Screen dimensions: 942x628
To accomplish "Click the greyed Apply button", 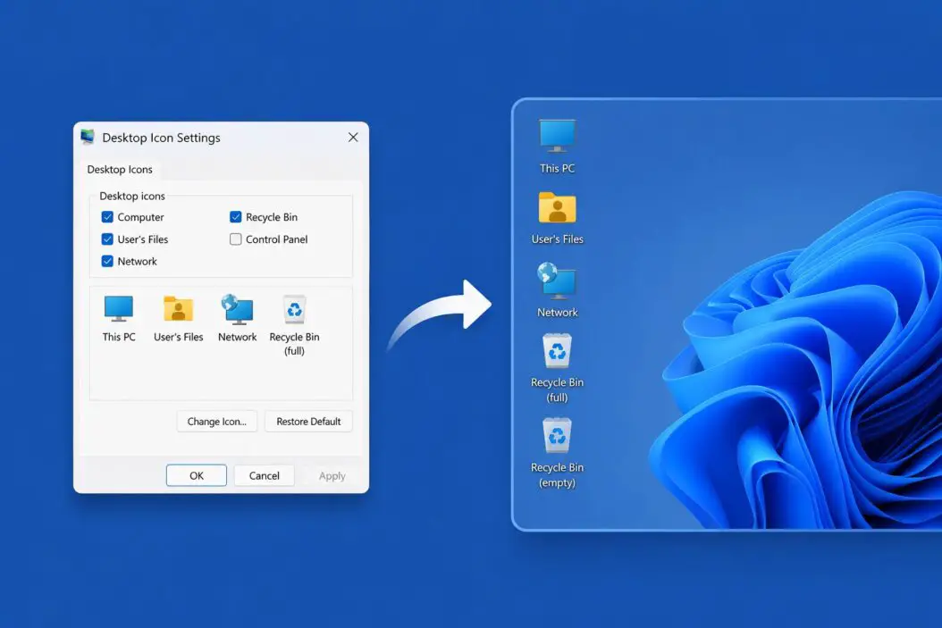I will click(332, 475).
